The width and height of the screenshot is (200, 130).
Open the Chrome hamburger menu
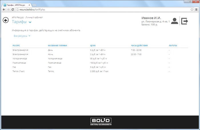[196, 9]
